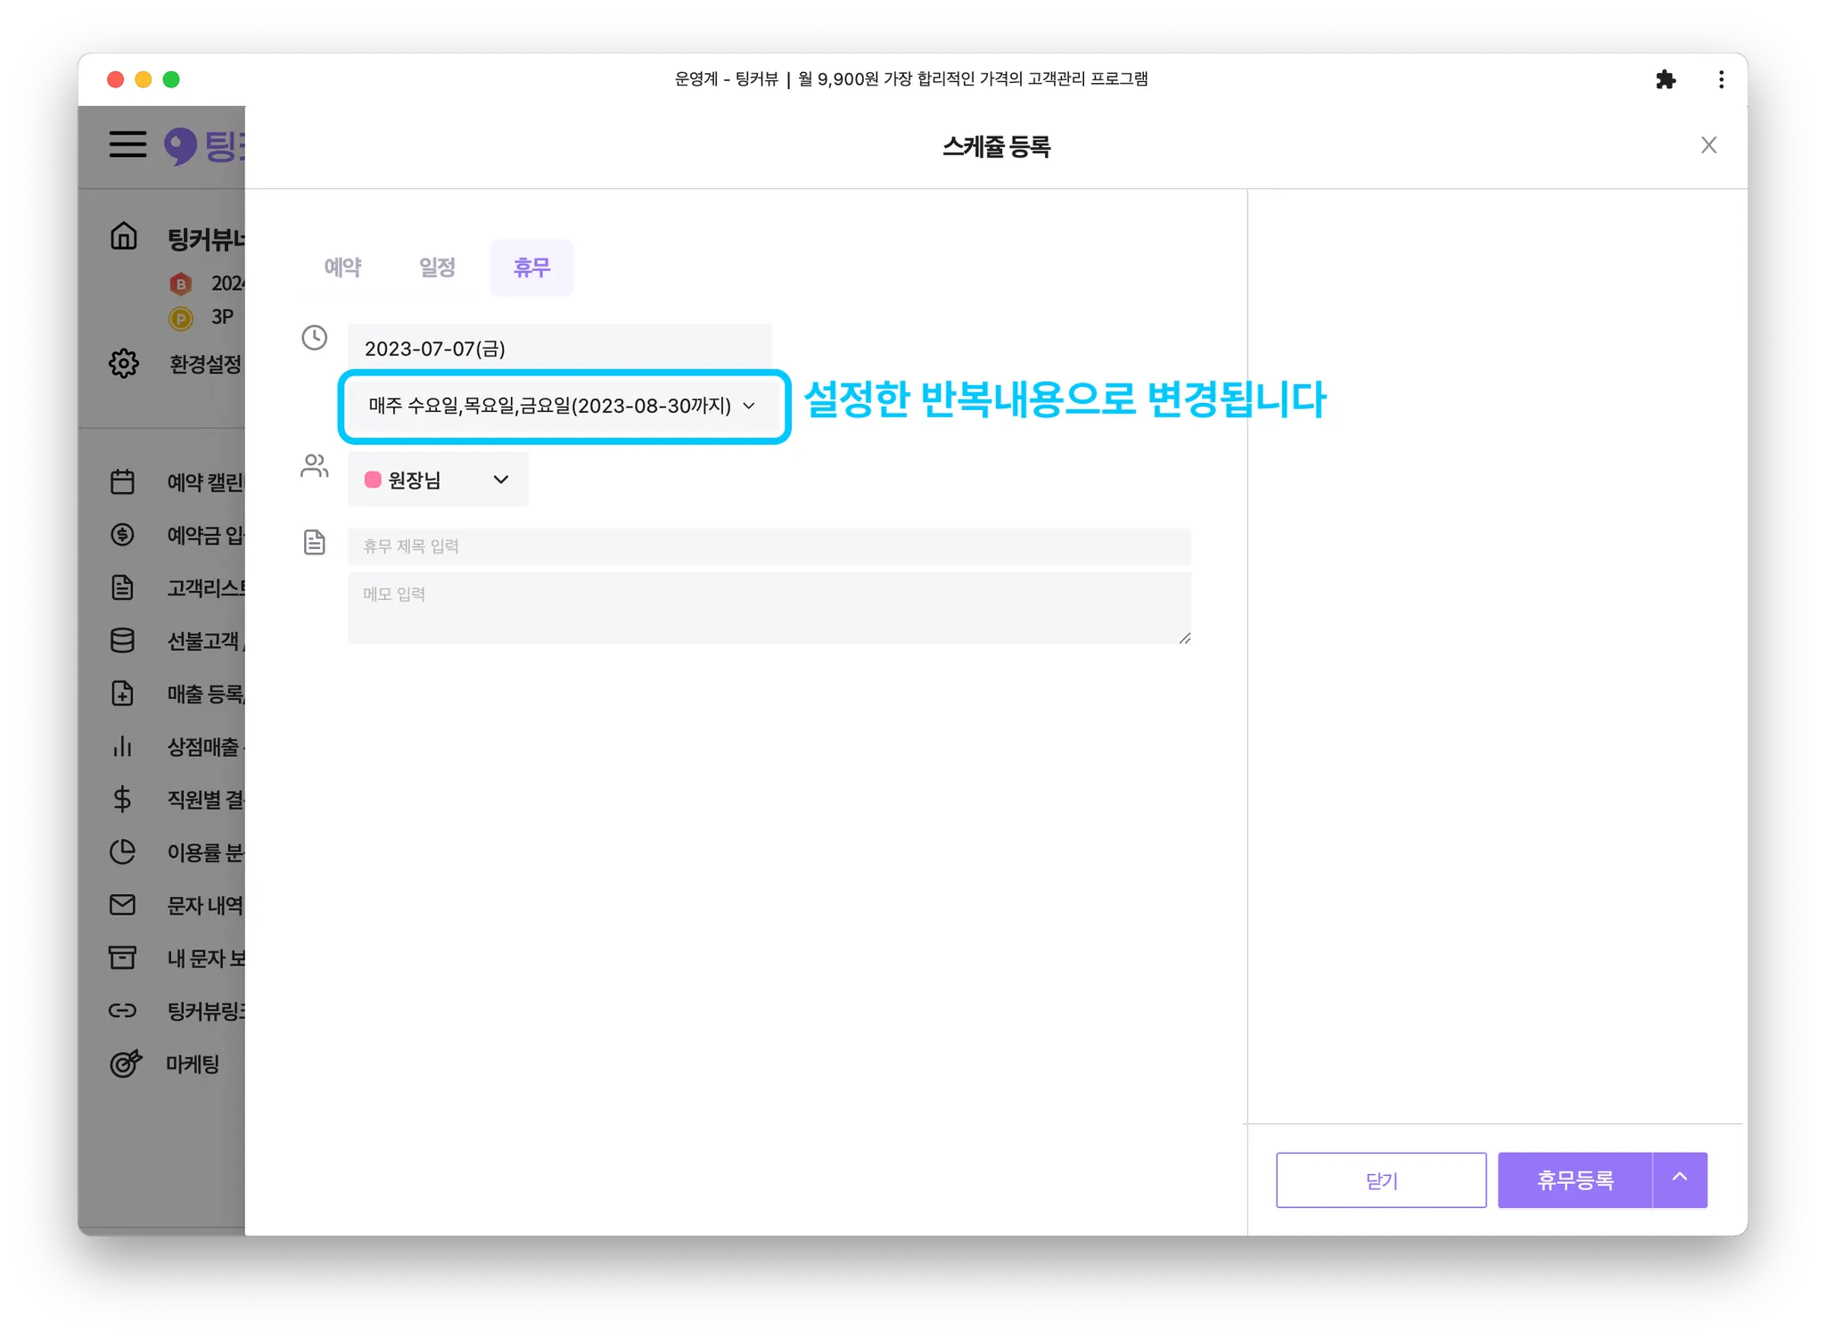Click the dollar sign icon 직원별 결산
Image resolution: width=1826 pixels, height=1339 pixels.
click(x=122, y=799)
